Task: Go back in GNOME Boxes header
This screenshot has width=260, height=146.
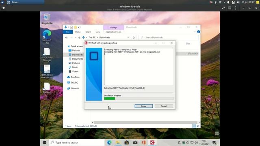Action: point(4,8)
